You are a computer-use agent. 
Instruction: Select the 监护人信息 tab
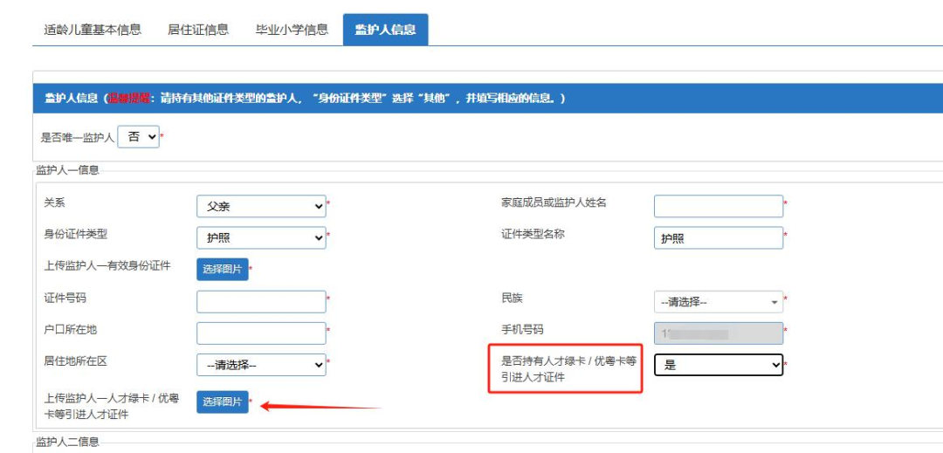[386, 30]
